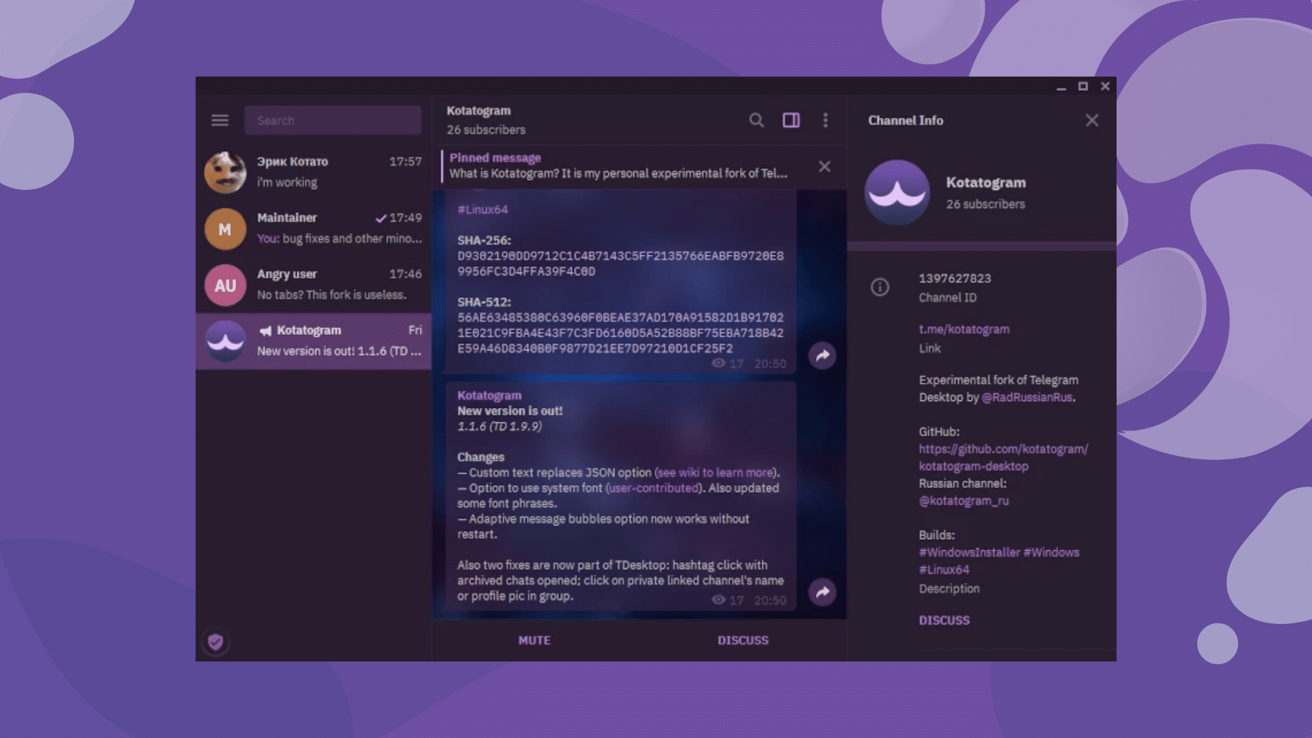
Task: Click the search magnifier in chat header
Action: tap(756, 120)
